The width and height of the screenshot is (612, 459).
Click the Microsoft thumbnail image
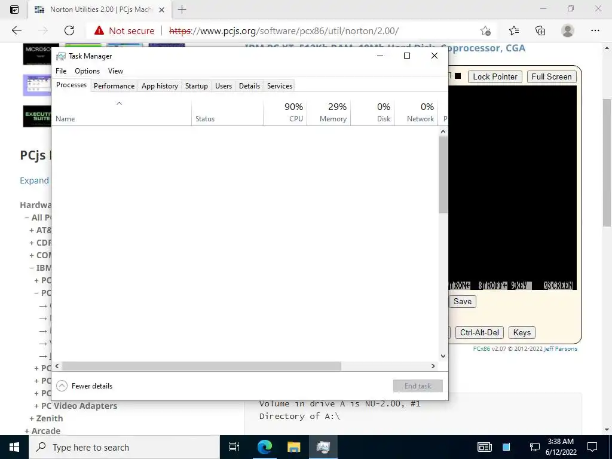[x=37, y=54]
